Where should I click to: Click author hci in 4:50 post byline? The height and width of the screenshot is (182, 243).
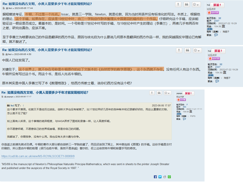point(10,54)
